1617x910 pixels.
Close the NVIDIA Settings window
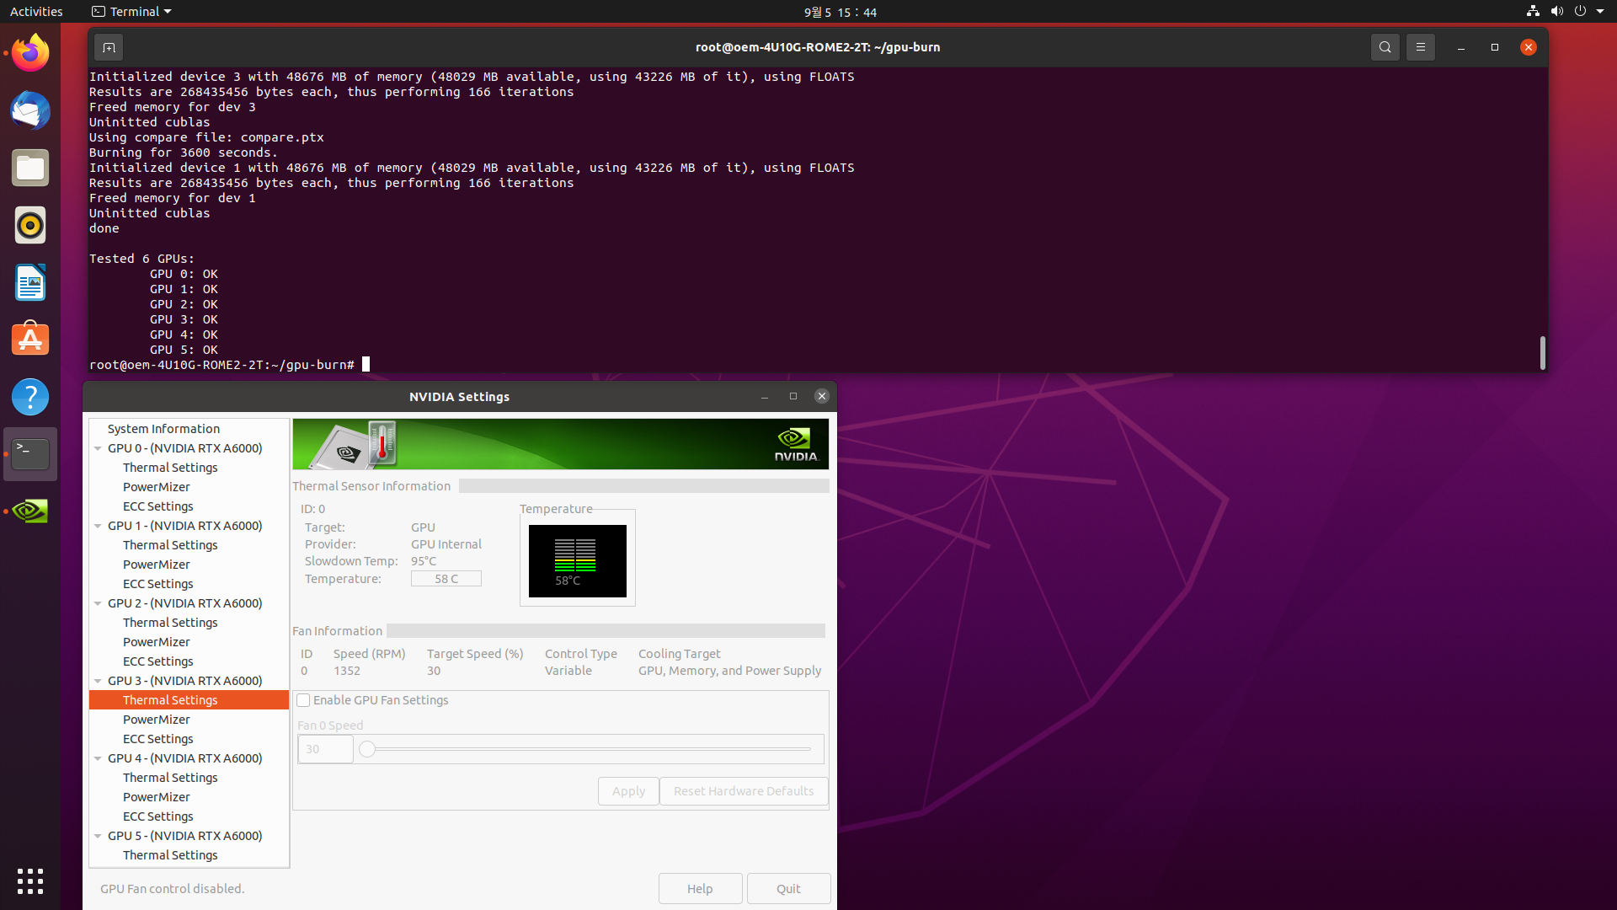click(x=822, y=396)
